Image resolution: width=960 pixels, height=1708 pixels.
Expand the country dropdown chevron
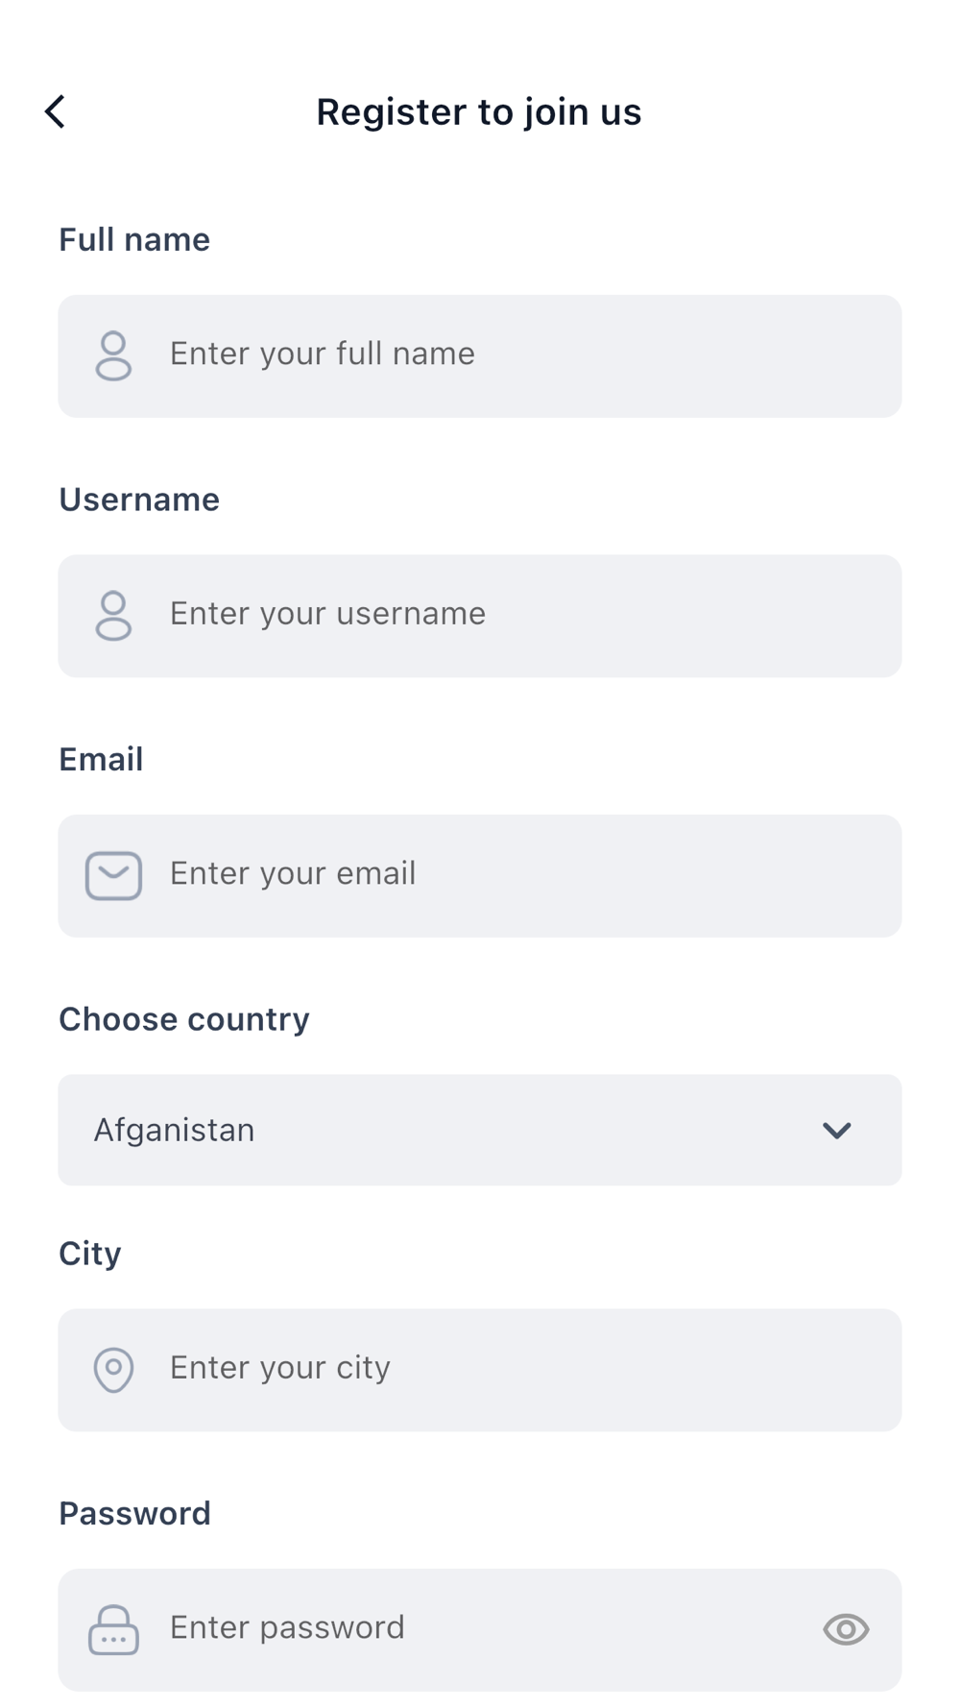[x=837, y=1131]
